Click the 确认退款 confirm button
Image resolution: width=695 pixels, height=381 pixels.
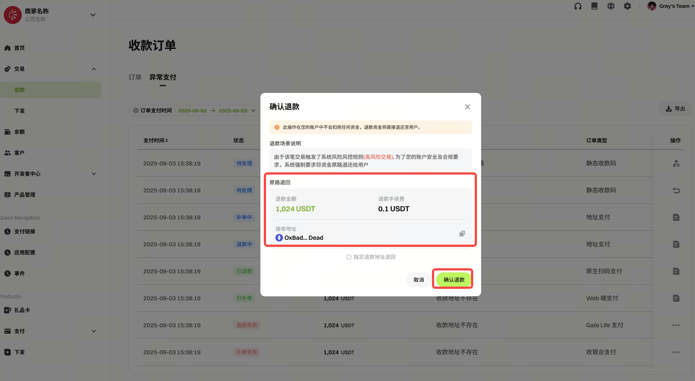pyautogui.click(x=453, y=280)
